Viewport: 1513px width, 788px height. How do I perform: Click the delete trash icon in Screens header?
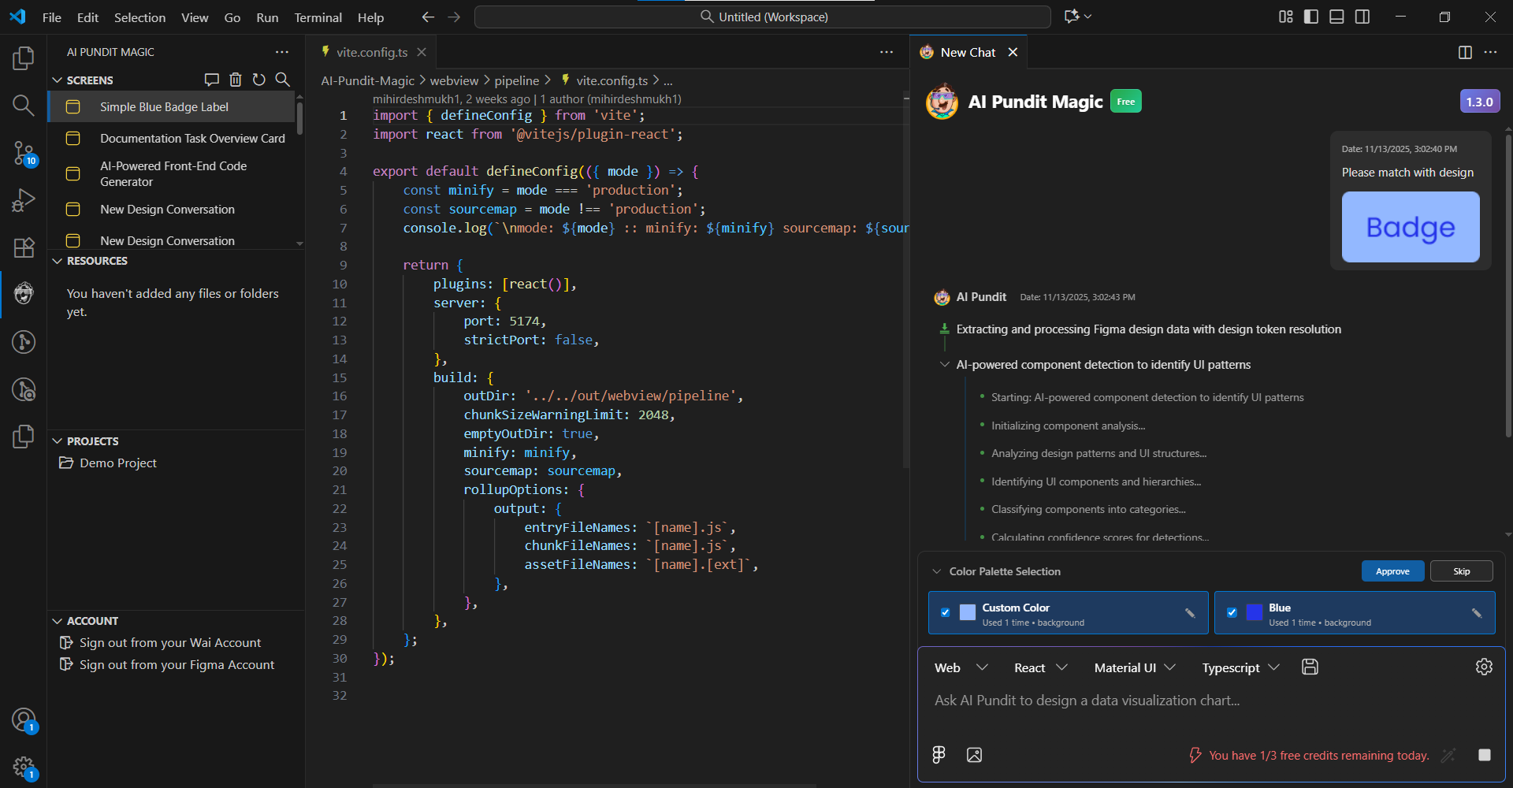point(236,80)
